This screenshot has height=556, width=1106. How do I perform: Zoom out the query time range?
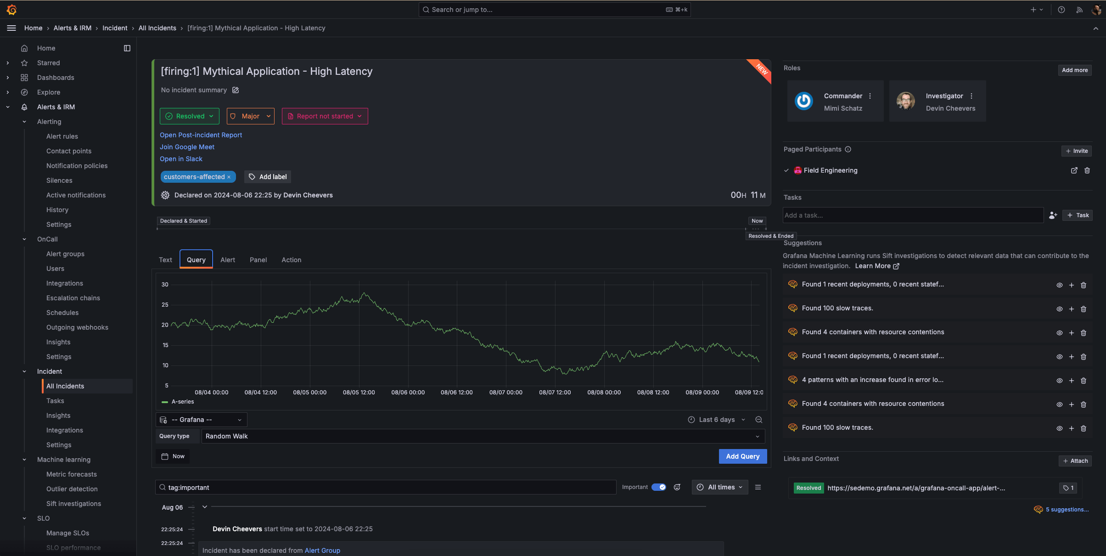pyautogui.click(x=759, y=420)
